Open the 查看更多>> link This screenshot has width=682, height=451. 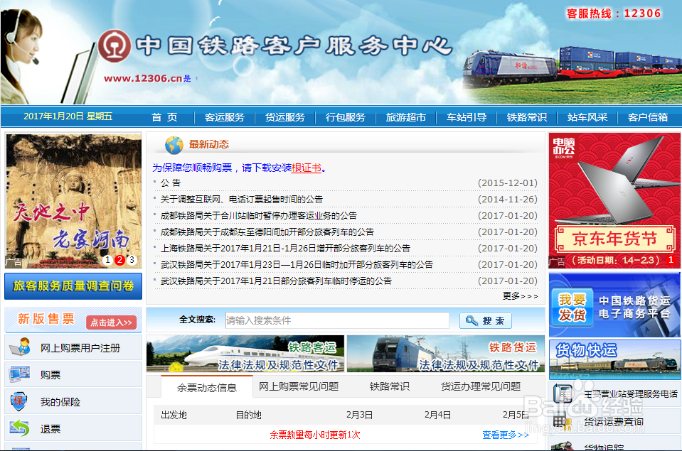tap(506, 435)
